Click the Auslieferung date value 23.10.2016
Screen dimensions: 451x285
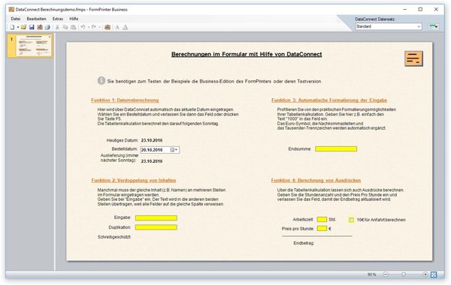coord(152,161)
